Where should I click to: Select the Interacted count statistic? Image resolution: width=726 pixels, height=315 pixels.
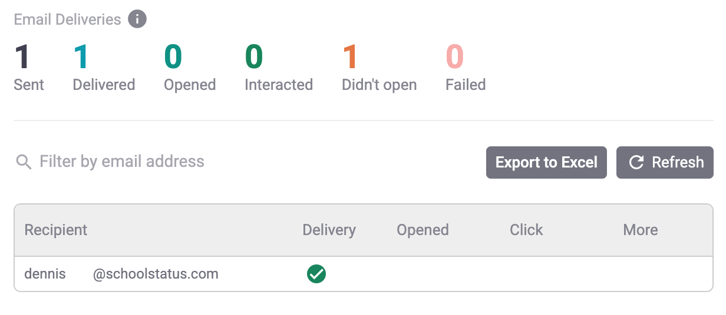(x=278, y=68)
